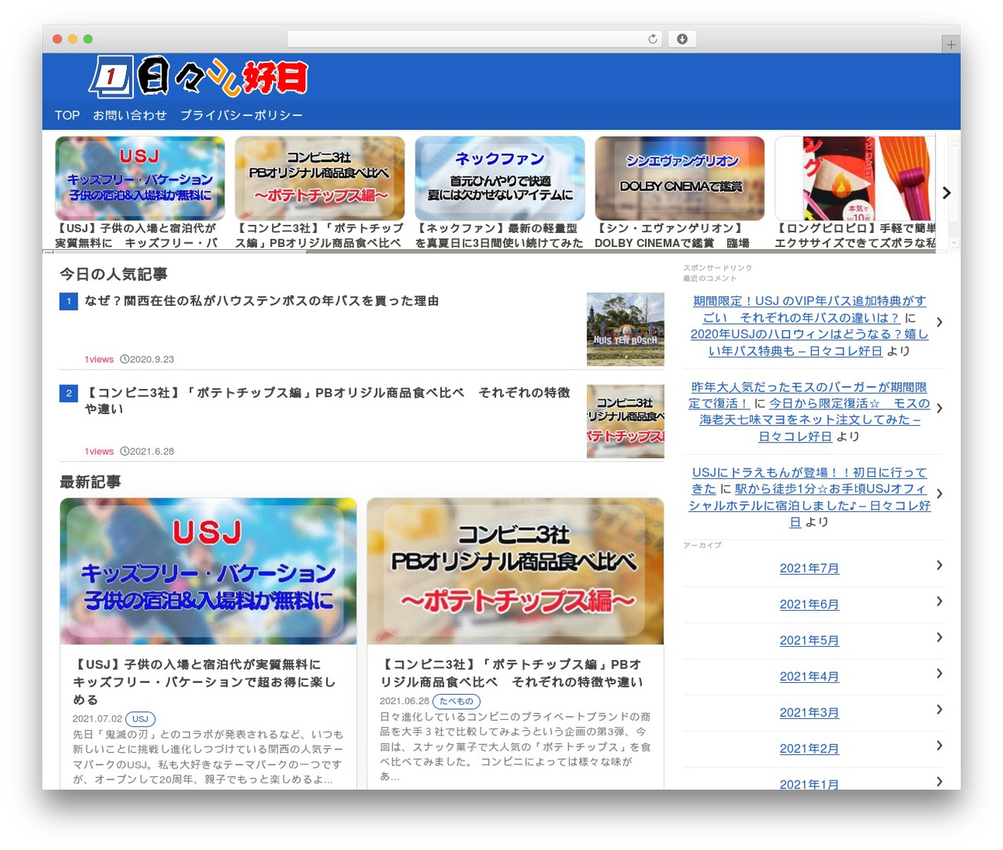Viewport: 1003px width, 850px height.
Task: Open お問い合わせ menu item
Action: [x=129, y=115]
